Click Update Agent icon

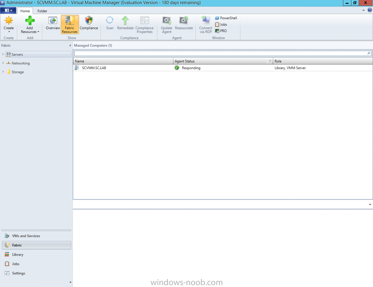(167, 21)
